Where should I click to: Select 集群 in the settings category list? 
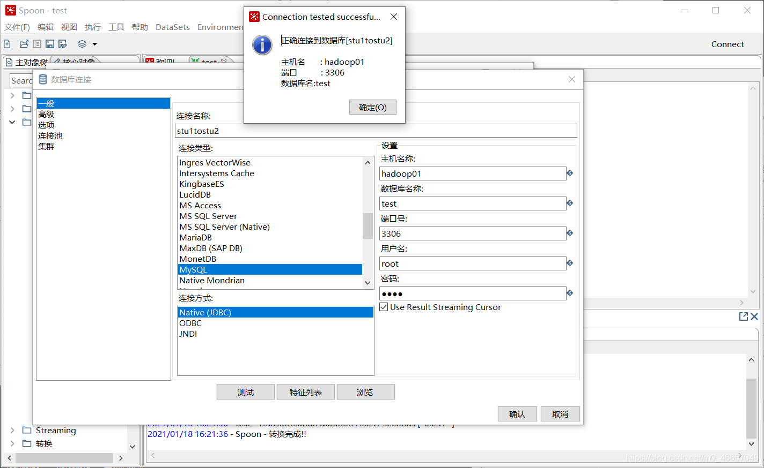click(x=104, y=146)
